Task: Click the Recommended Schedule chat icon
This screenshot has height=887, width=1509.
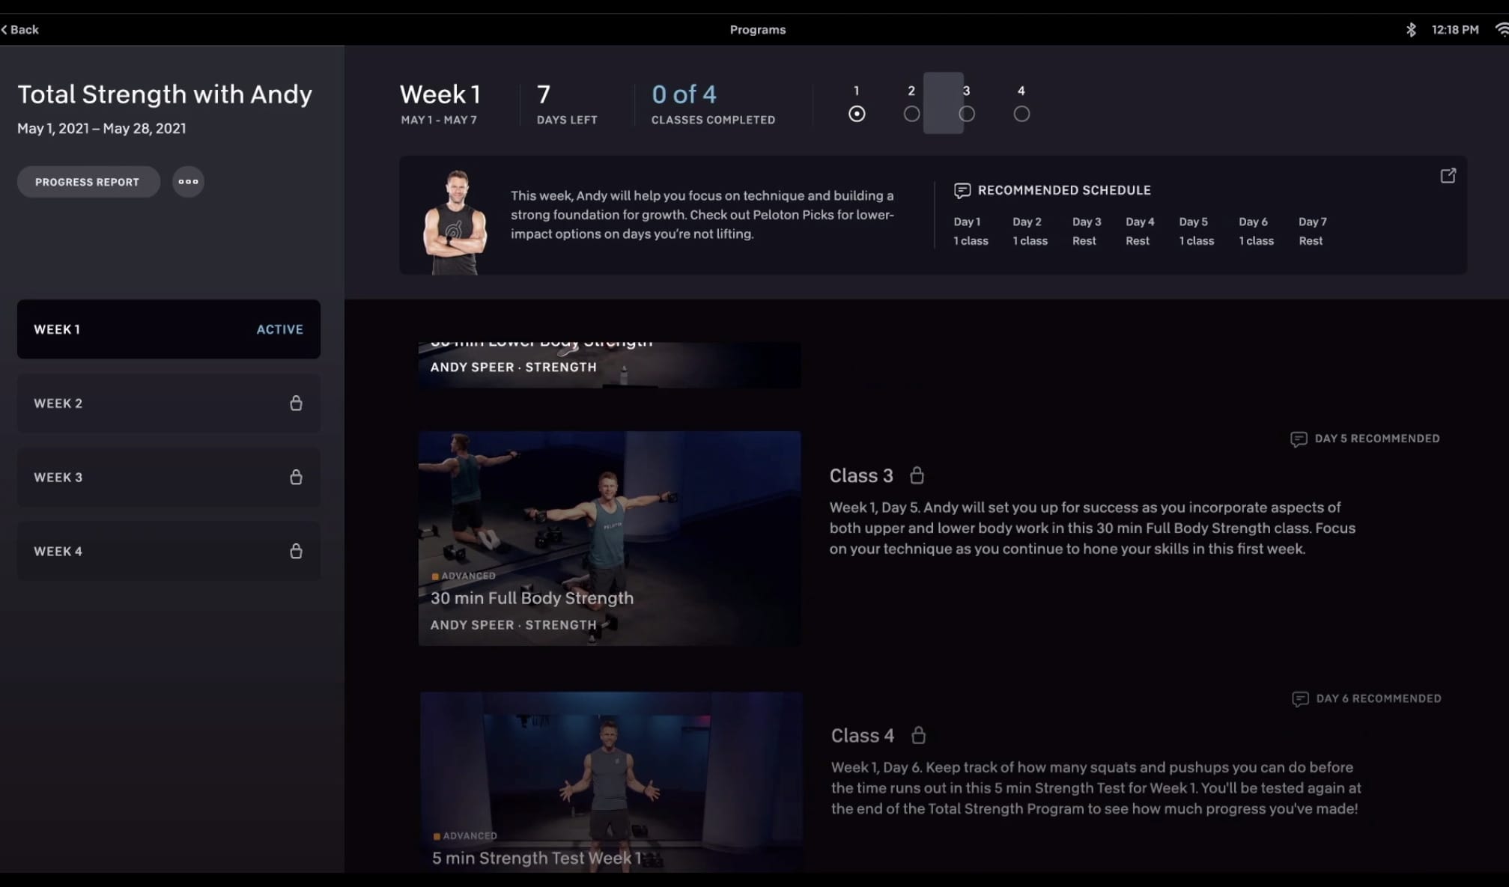Action: 962,191
